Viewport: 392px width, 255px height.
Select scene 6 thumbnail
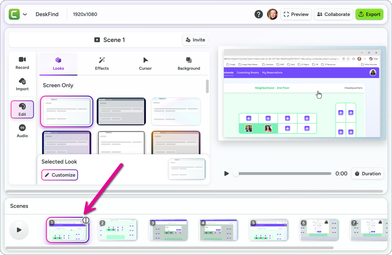click(x=319, y=230)
